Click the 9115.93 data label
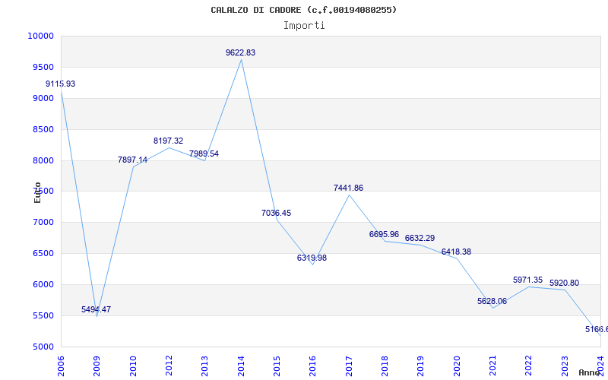The height and width of the screenshot is (380, 608). [x=61, y=84]
